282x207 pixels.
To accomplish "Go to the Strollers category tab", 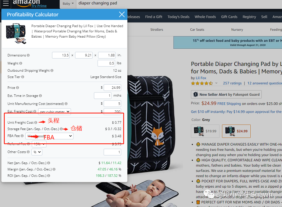I will [x=157, y=30].
